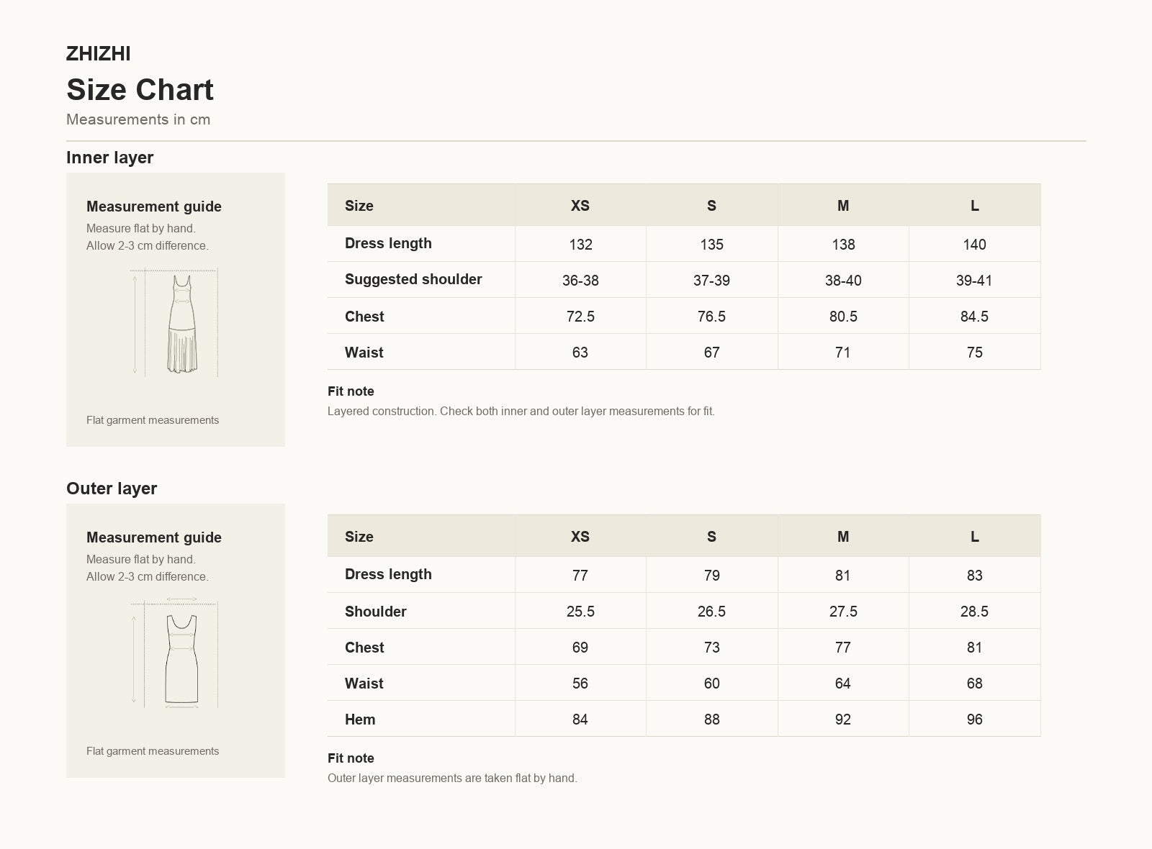The image size is (1152, 849).
Task: Click the inner waist value 63
Action: (580, 353)
